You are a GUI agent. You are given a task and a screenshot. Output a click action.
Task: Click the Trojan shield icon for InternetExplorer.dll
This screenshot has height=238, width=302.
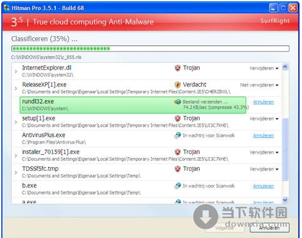click(178, 68)
